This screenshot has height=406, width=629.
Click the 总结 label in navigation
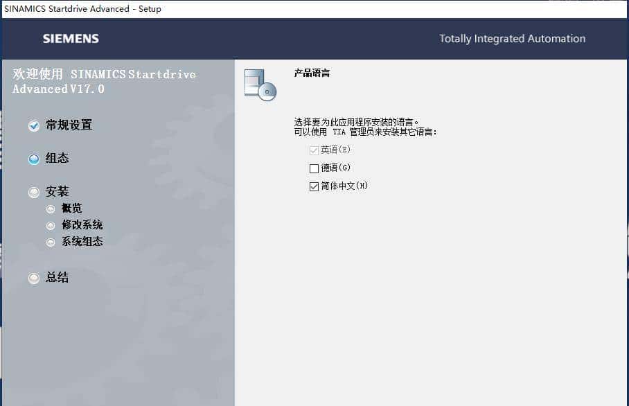pos(57,278)
